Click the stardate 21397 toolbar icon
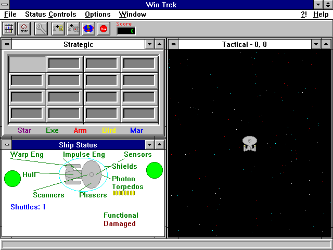 click(24, 29)
